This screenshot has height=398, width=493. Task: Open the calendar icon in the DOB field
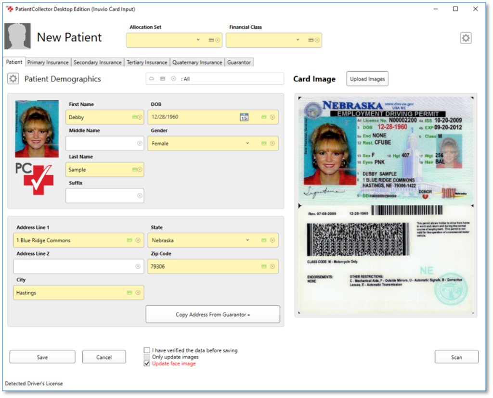pos(244,117)
